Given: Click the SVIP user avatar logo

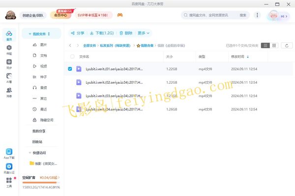Looking at the screenshot, I should [x=10, y=15].
